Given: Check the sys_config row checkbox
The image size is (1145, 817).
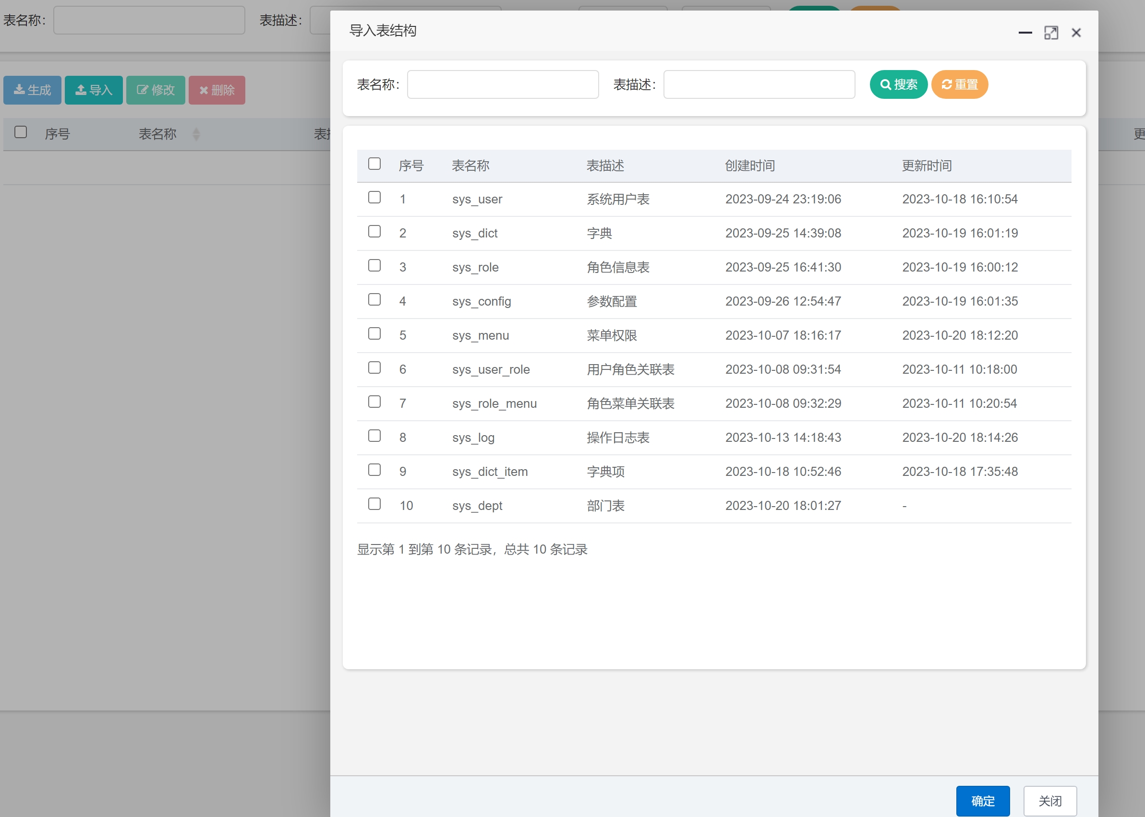Looking at the screenshot, I should click(x=374, y=299).
